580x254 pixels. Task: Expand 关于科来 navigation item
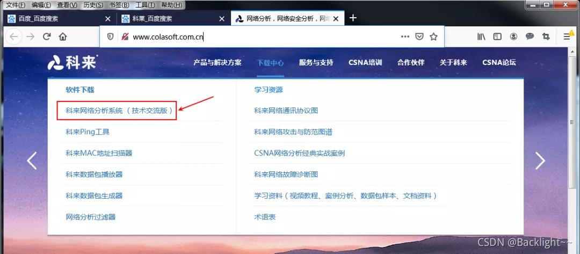coord(453,62)
